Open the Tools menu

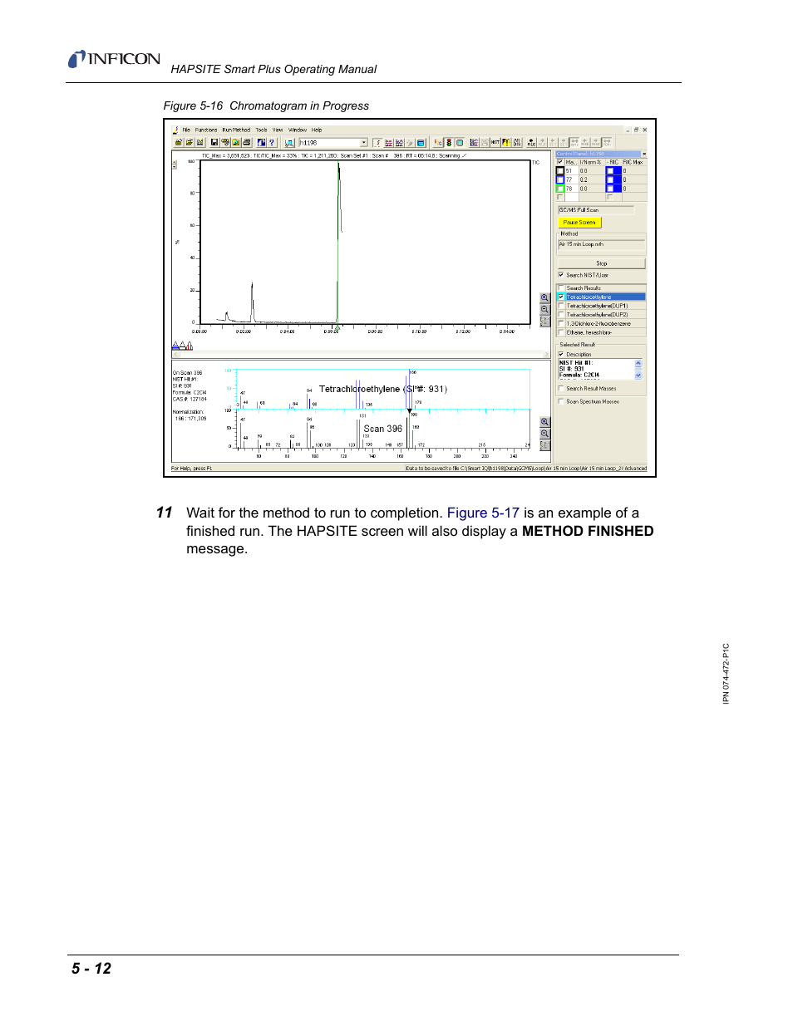tap(261, 130)
